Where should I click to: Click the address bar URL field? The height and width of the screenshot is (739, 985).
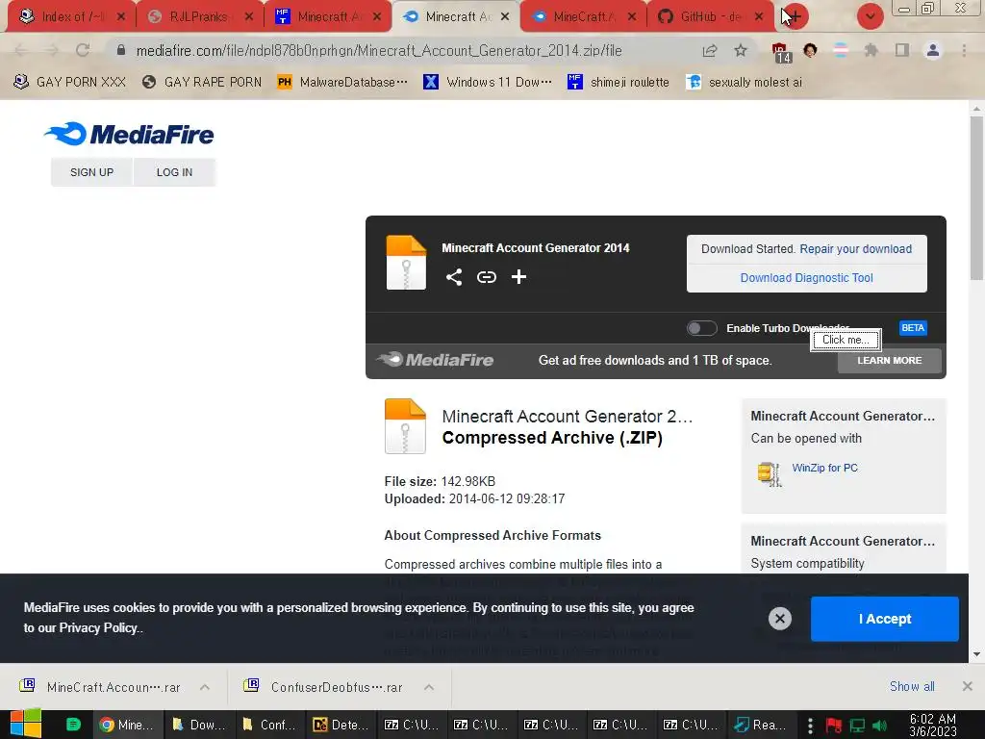point(379,50)
